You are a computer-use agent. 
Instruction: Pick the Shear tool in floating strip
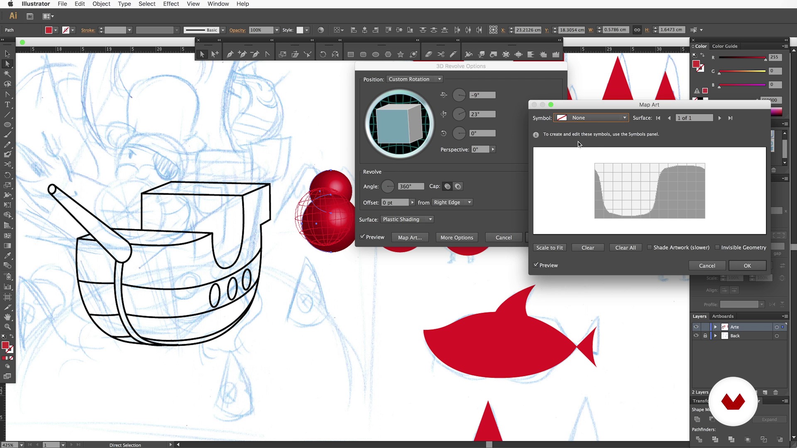click(x=295, y=54)
